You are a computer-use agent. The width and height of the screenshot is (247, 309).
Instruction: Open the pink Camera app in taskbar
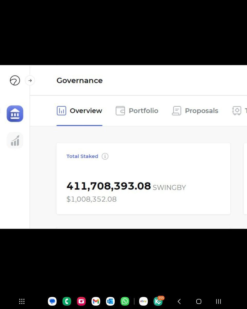[x=81, y=301]
